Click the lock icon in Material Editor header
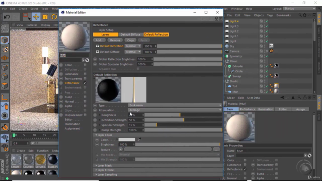 coord(216,19)
